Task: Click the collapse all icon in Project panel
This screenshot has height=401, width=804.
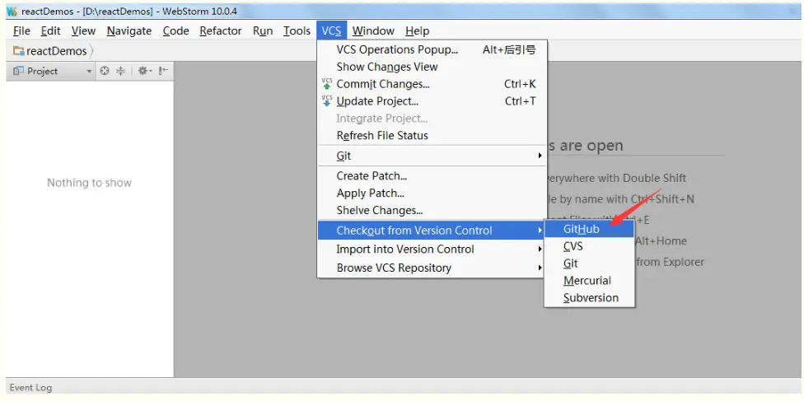Action: [x=120, y=72]
